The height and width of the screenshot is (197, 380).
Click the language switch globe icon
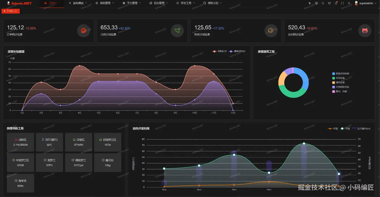click(316, 3)
